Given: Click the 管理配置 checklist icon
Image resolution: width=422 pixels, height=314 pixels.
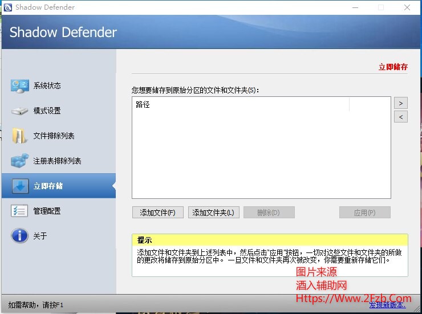Looking at the screenshot, I should click(19, 211).
